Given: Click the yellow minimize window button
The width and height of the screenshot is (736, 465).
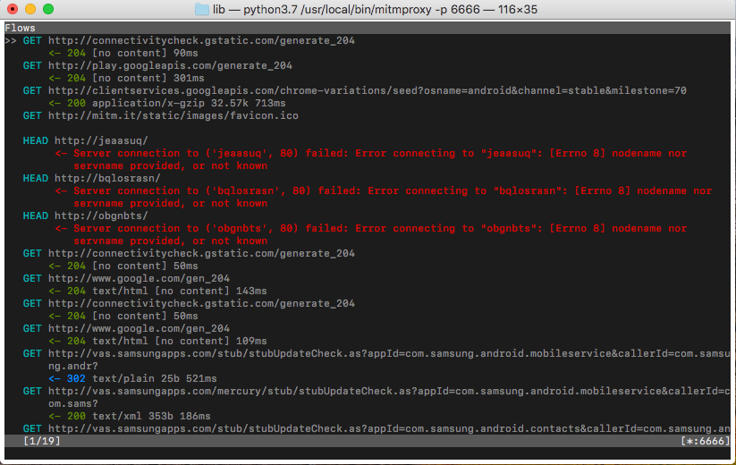Looking at the screenshot, I should pyautogui.click(x=30, y=9).
